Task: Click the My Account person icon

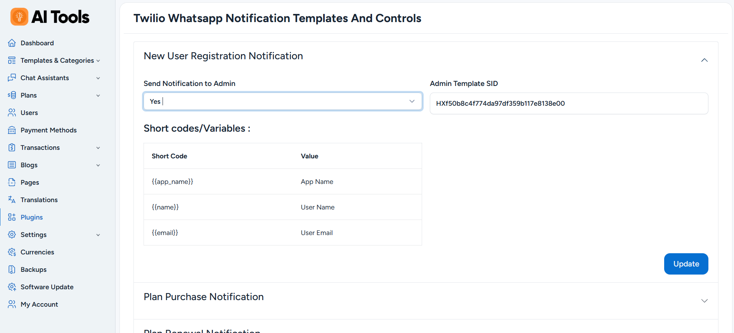Action: click(x=12, y=304)
